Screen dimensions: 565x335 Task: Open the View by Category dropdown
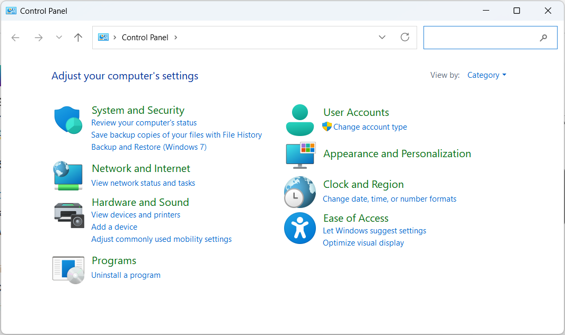tap(487, 75)
